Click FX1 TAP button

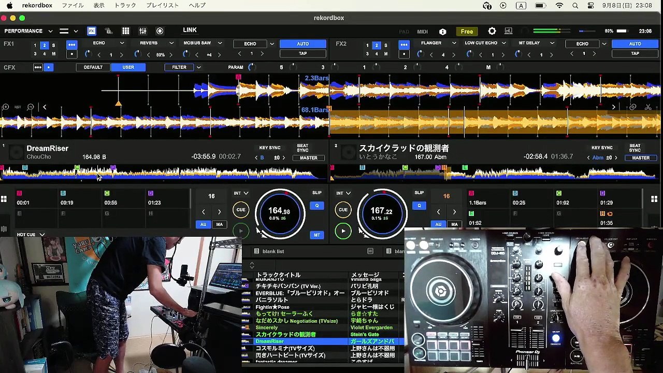point(303,53)
